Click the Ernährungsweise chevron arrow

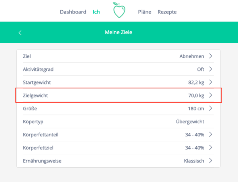pos(211,161)
